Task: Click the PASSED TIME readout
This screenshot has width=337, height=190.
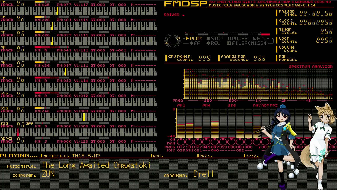Action: [316, 13]
